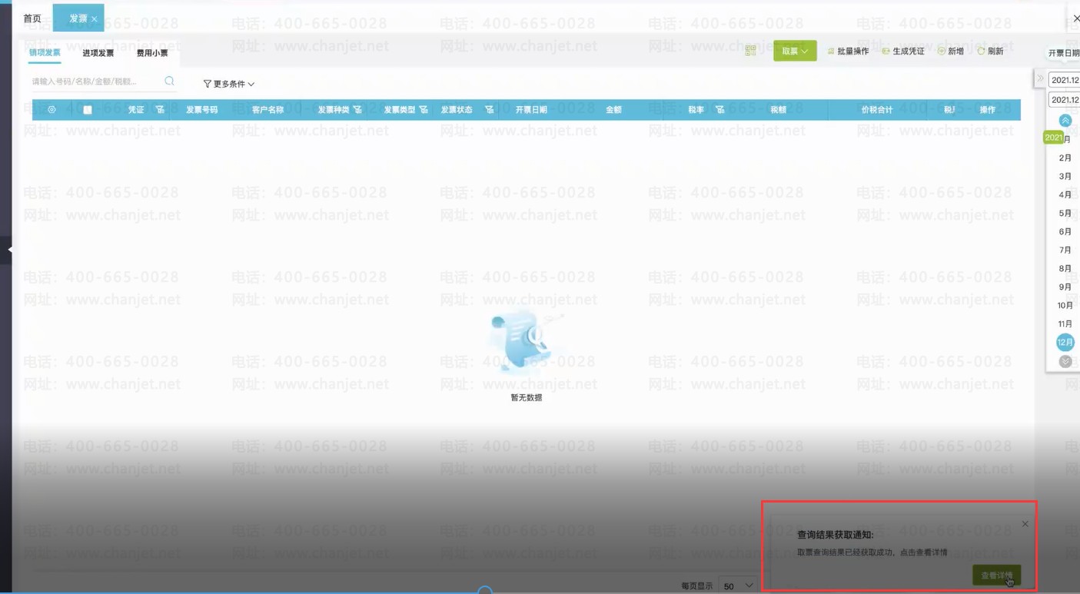Click the 客户名称 column header
The width and height of the screenshot is (1080, 594).
click(268, 110)
